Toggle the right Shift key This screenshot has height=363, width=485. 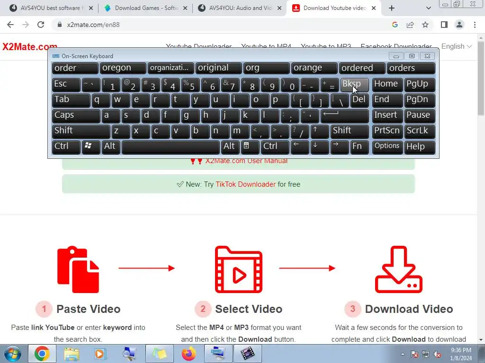point(350,132)
